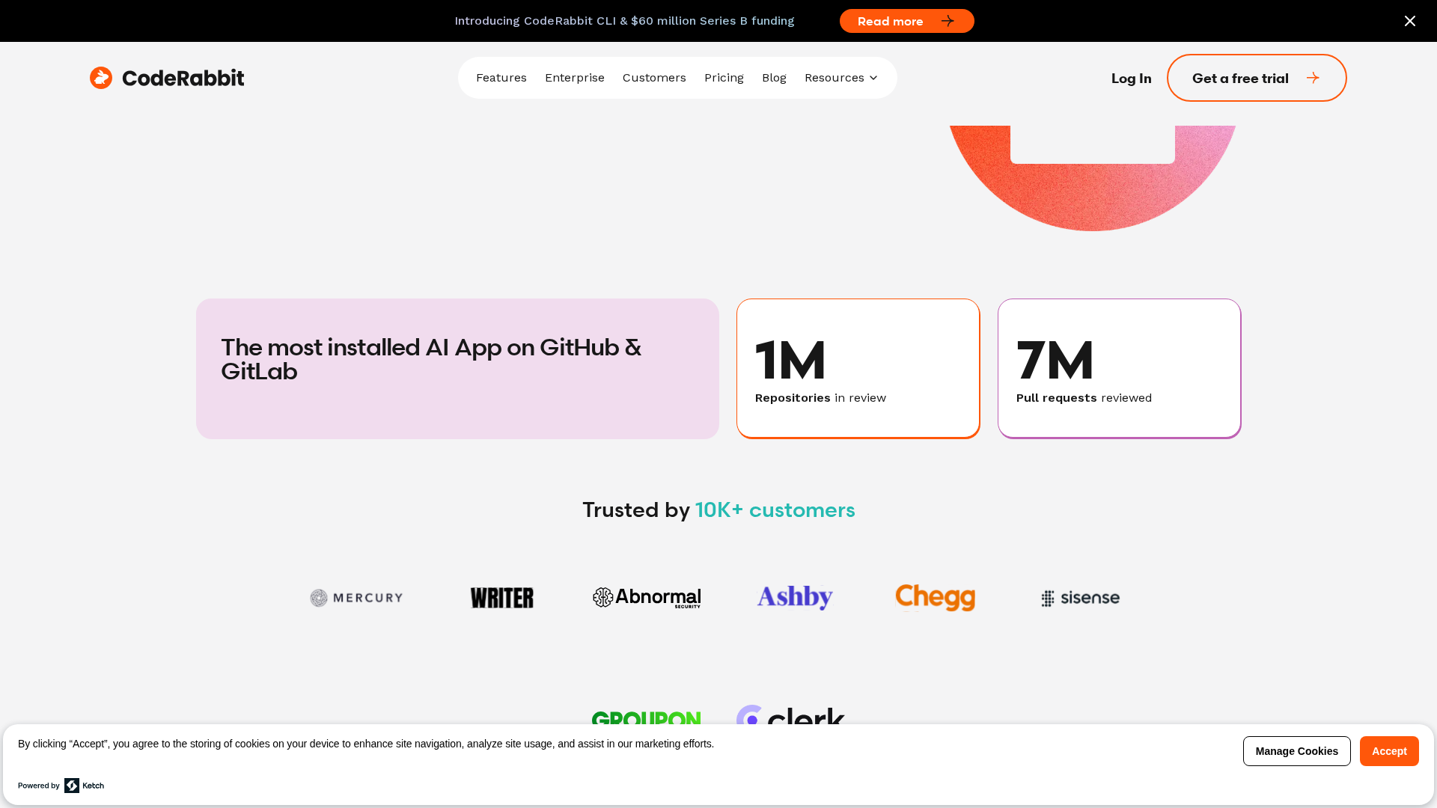Expand the Resources dropdown menu
The image size is (1437, 808).
coord(840,78)
